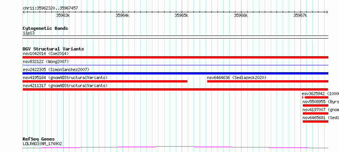Click the red bar under nsv4211317
Image resolution: width=339 pixels, height=152 pixels.
tap(175, 89)
